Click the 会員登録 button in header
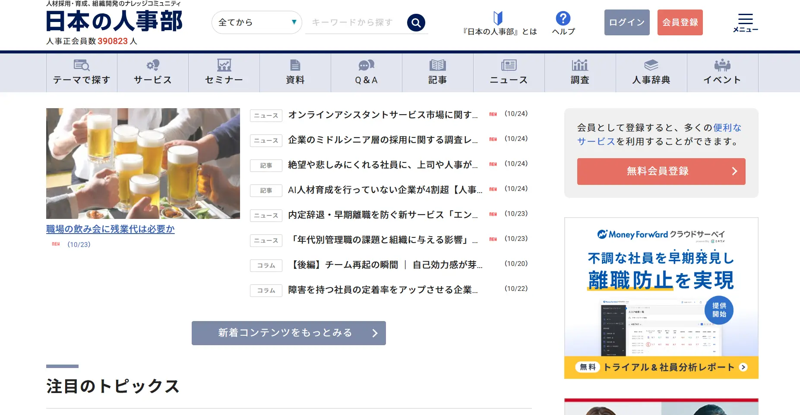 point(680,22)
